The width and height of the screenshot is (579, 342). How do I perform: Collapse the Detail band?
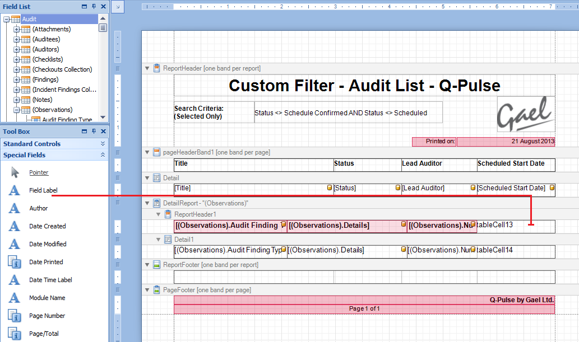coord(147,178)
